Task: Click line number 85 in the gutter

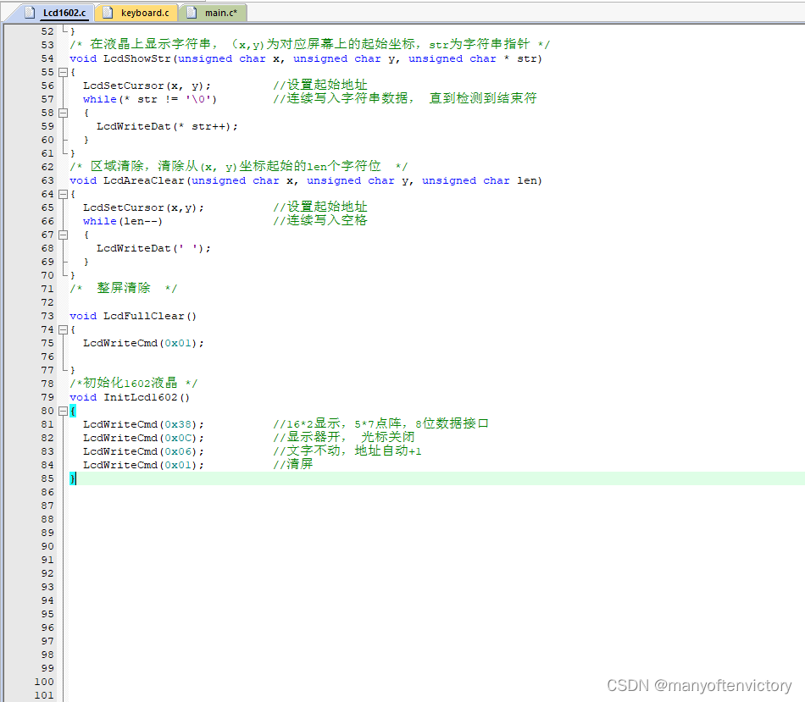Action: click(x=47, y=478)
